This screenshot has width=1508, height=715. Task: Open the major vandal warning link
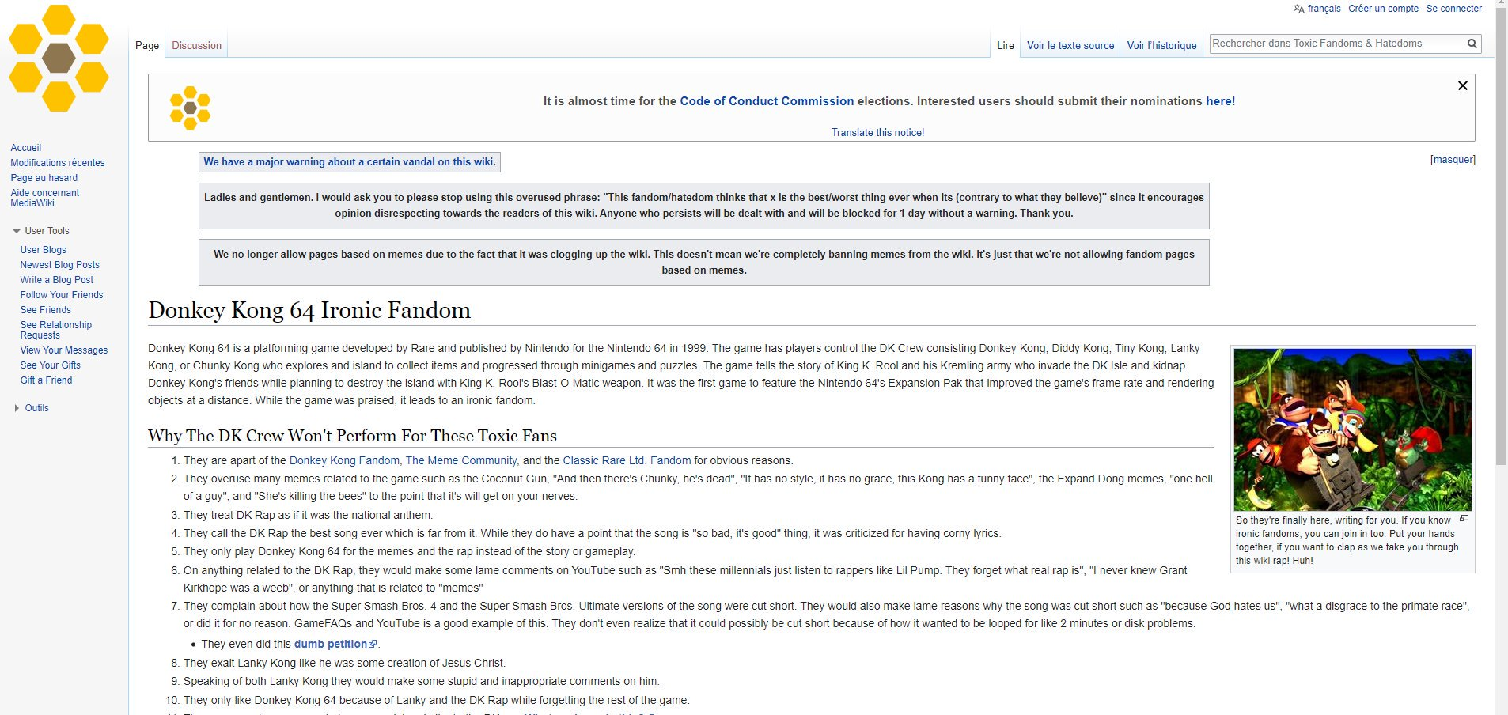point(350,161)
